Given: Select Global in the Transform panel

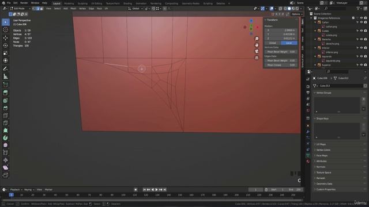Looking at the screenshot, I should pyautogui.click(x=273, y=43).
